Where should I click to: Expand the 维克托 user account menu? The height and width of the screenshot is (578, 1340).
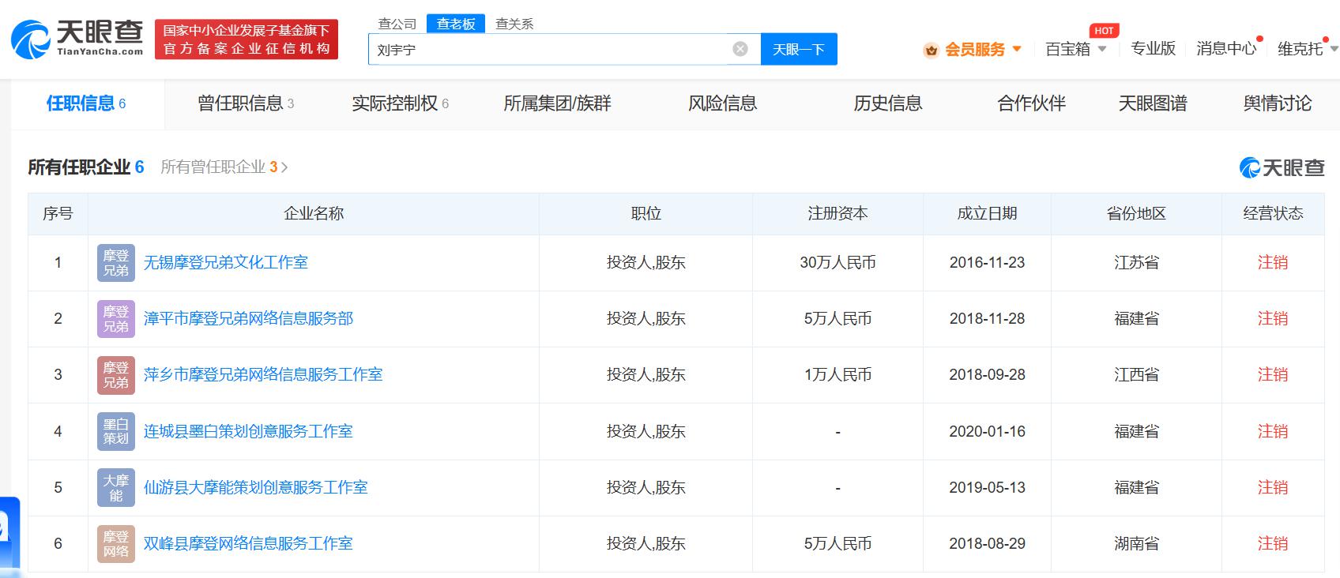[1307, 49]
